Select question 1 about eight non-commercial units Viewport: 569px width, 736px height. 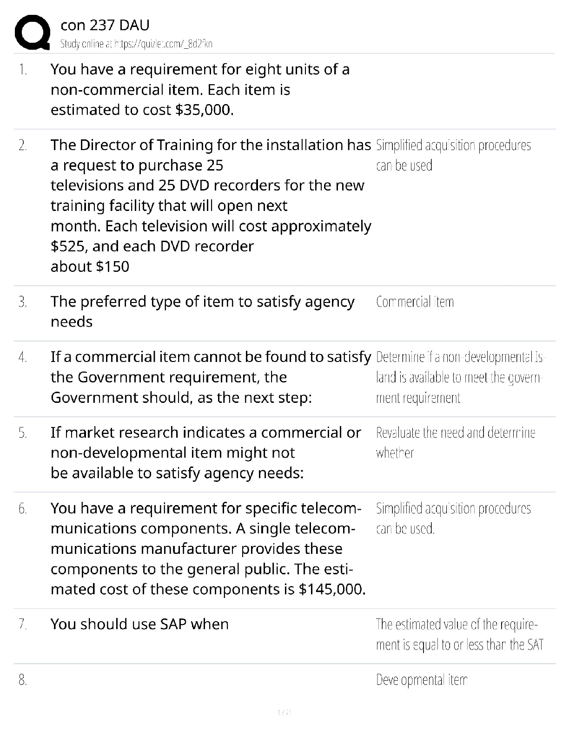click(x=200, y=89)
